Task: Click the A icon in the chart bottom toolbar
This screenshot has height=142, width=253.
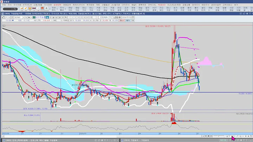Action: [x=248, y=136]
